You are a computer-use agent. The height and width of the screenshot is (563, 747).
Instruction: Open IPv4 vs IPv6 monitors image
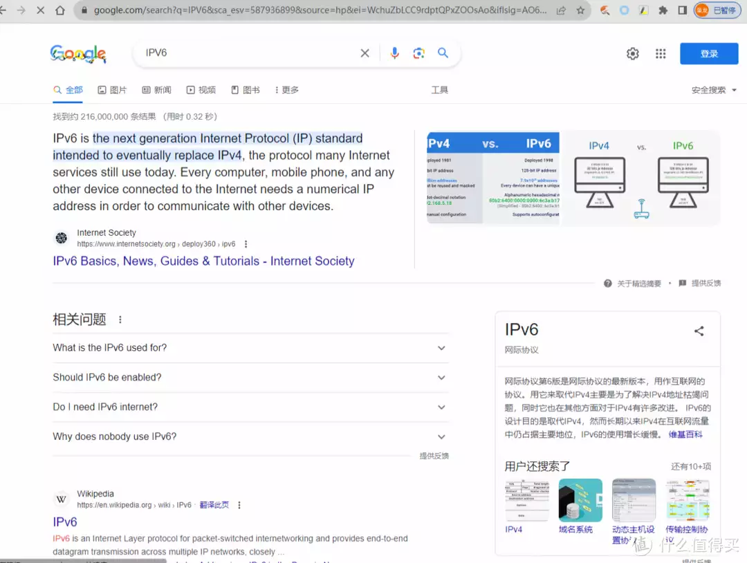click(641, 178)
